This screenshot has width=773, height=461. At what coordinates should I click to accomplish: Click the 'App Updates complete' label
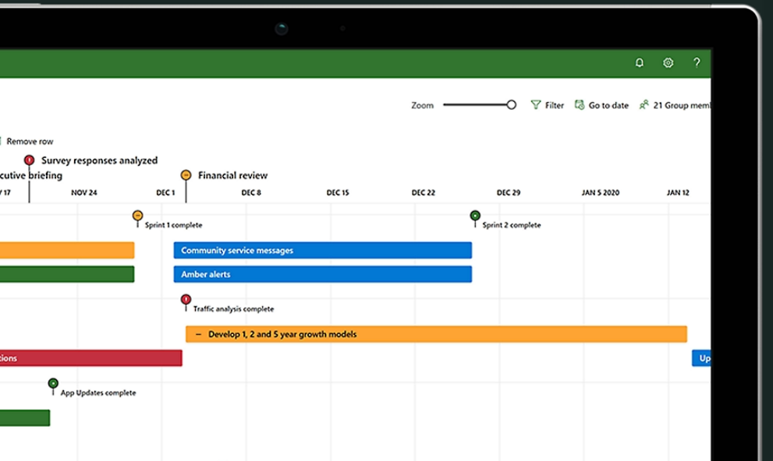tap(98, 392)
